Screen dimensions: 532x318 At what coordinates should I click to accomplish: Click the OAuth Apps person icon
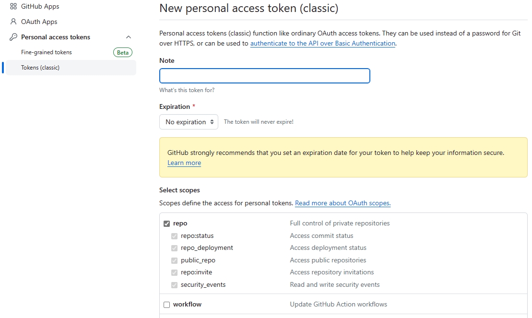[x=13, y=22]
